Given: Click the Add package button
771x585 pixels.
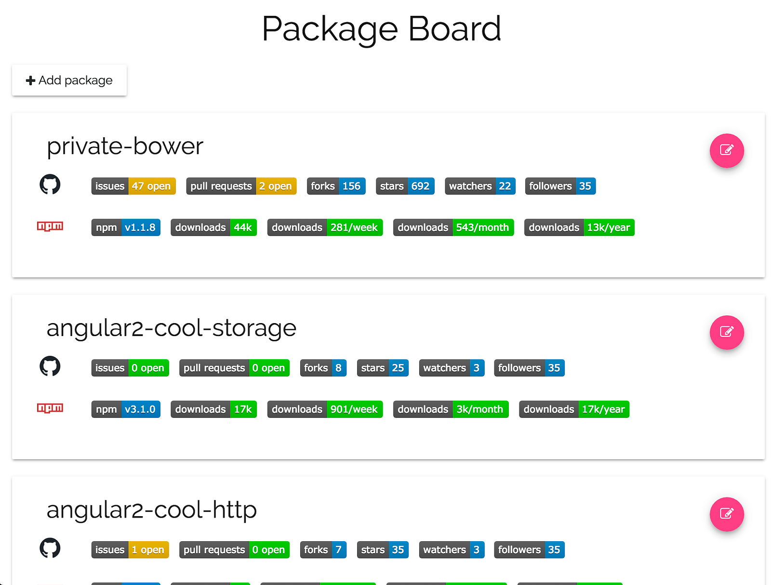Looking at the screenshot, I should (x=69, y=80).
